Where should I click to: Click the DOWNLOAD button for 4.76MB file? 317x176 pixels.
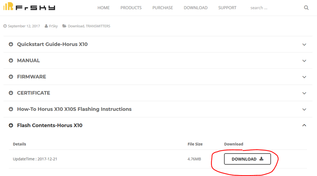click(x=247, y=159)
